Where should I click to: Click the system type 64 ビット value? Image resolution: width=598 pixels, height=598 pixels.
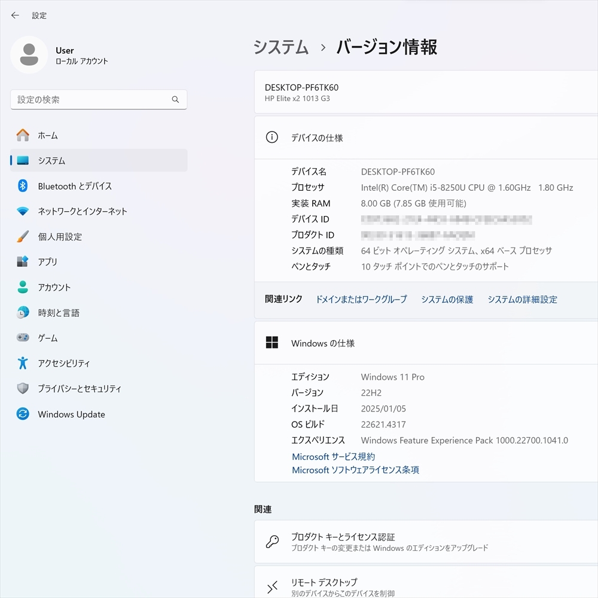456,251
